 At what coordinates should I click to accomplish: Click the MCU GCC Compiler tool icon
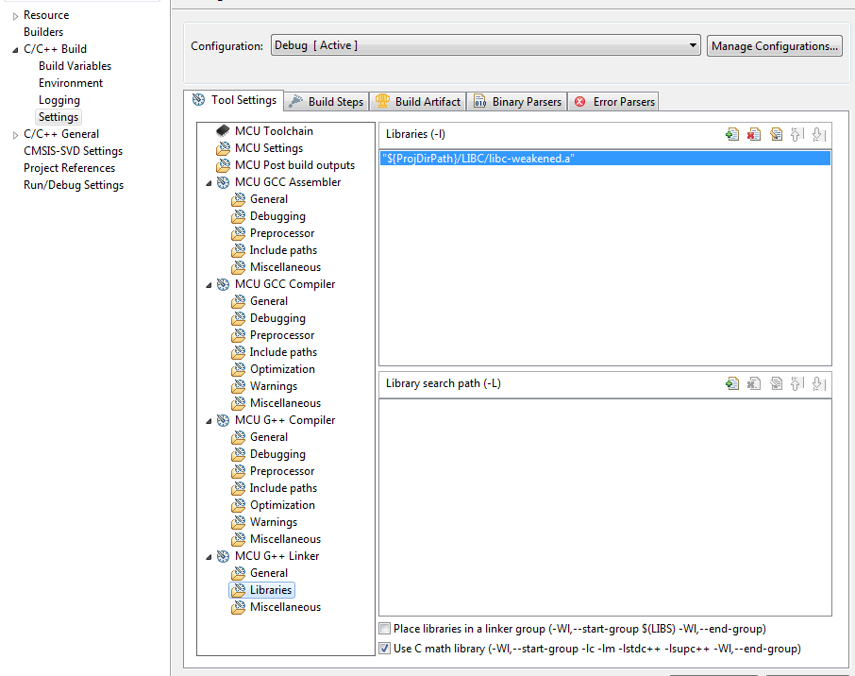click(x=223, y=284)
